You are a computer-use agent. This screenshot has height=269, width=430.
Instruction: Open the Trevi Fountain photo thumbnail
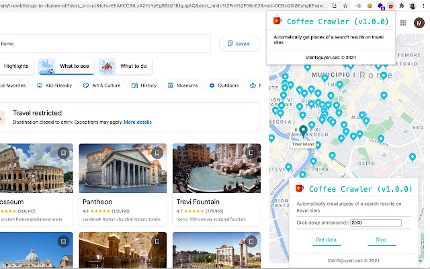(216, 168)
